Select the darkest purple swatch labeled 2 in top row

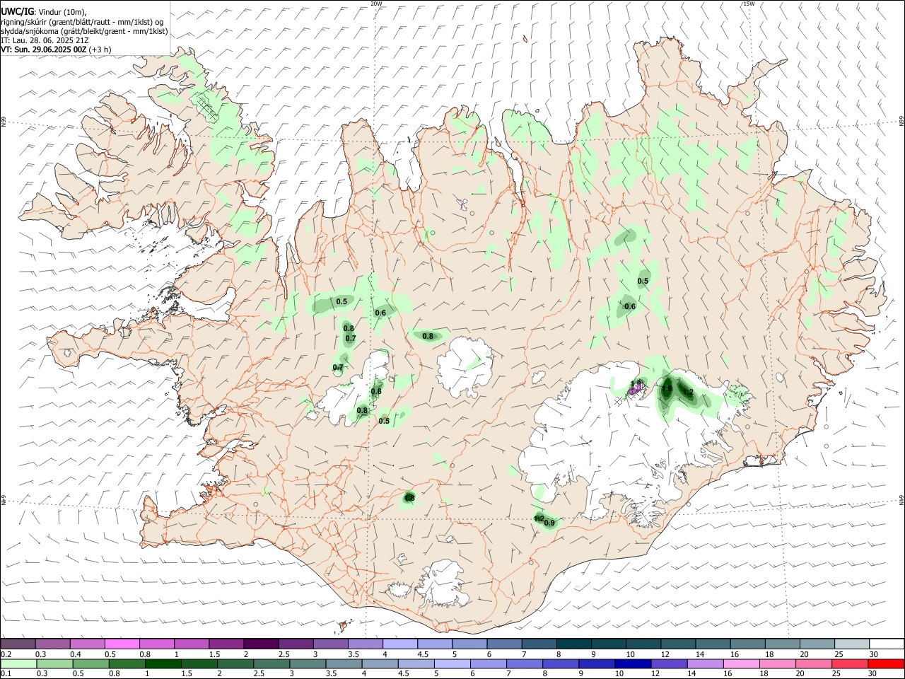tap(260, 644)
